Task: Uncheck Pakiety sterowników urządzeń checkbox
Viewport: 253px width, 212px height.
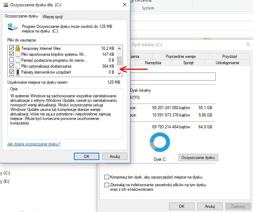Action: click(x=11, y=72)
